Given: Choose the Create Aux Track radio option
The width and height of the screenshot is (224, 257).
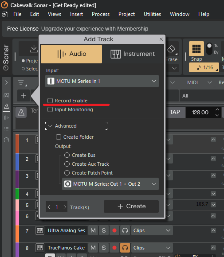Looking at the screenshot, I should (x=67, y=164).
